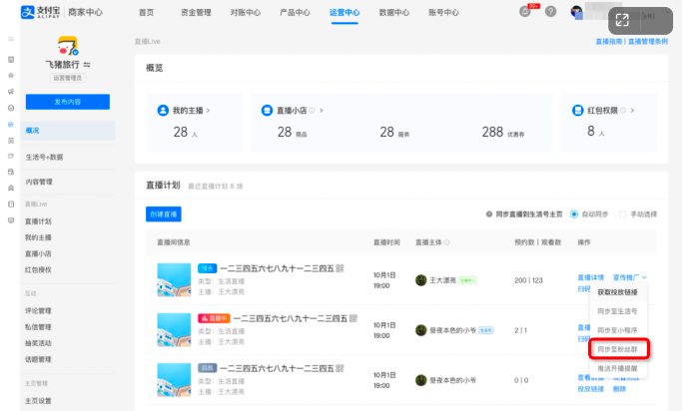The width and height of the screenshot is (682, 411).
Task: Select the 手动选择 radio button
Action: pyautogui.click(x=623, y=213)
